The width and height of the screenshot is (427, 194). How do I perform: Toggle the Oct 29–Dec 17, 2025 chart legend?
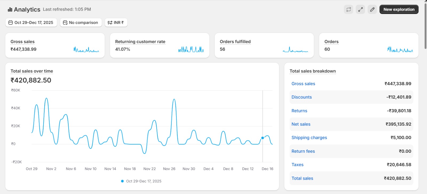[141, 181]
